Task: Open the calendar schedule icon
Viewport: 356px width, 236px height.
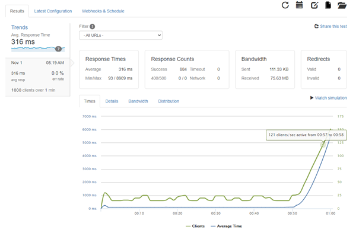Action: click(x=299, y=5)
